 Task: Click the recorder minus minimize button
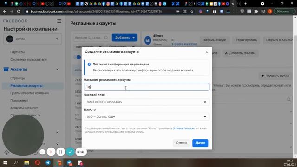[42, 152]
